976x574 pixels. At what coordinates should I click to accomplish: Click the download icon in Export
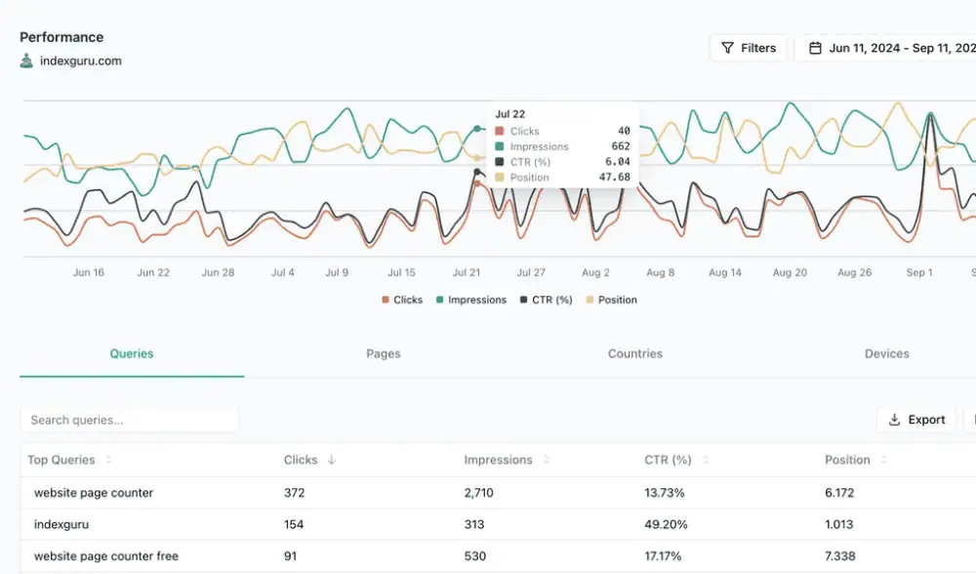tap(894, 420)
